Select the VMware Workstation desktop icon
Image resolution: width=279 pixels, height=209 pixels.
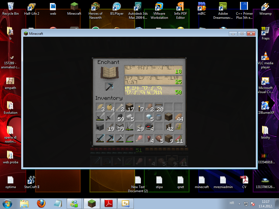159,11
